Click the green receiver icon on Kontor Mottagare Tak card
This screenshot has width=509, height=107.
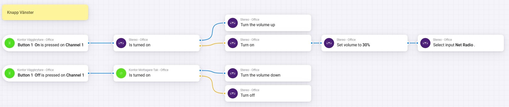pos(121,73)
